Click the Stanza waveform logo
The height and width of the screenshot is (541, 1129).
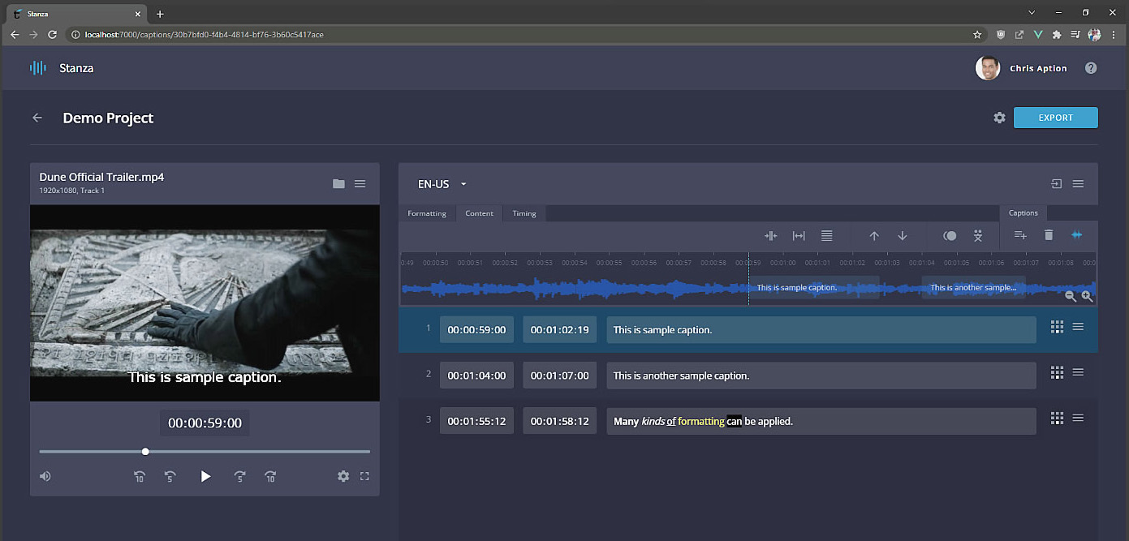click(x=38, y=68)
